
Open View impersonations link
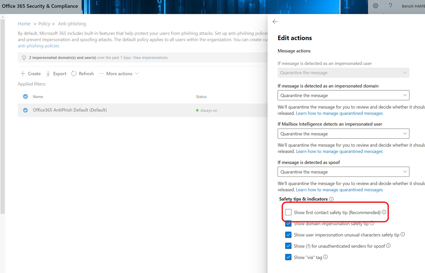coord(150,58)
